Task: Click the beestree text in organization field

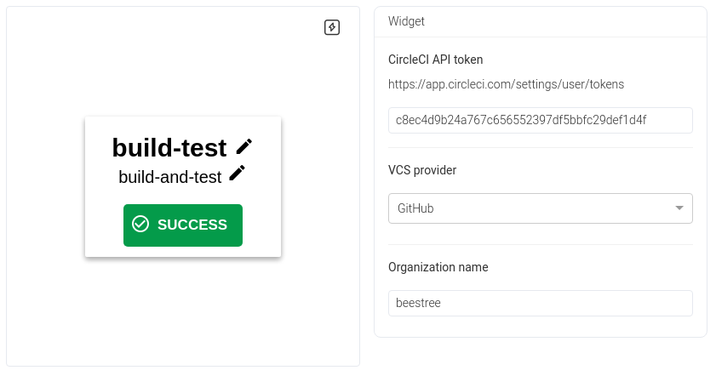Action: tap(418, 303)
